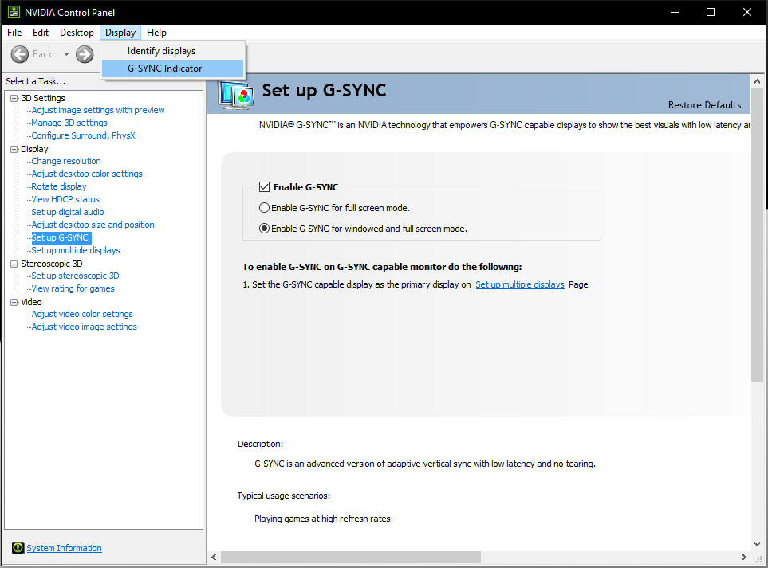Click the horizontal scrollbar left arrow
Viewport: 768px width, 568px height.
click(x=214, y=557)
